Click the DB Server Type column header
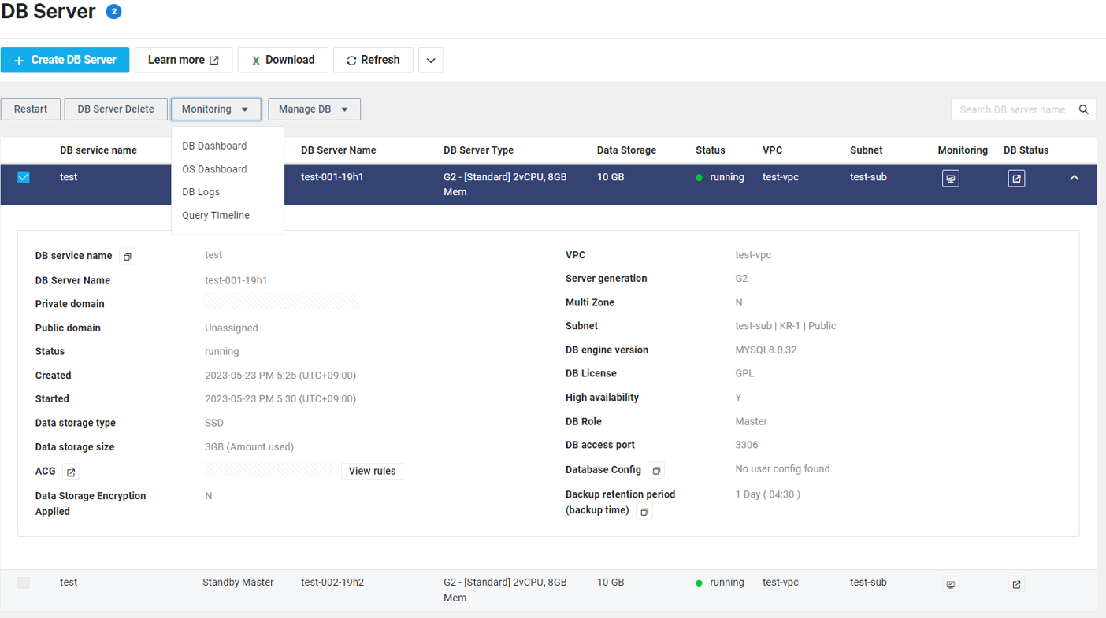The image size is (1106, 618). coord(478,150)
